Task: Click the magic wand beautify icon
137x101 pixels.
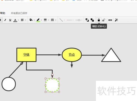Action: [116, 20]
